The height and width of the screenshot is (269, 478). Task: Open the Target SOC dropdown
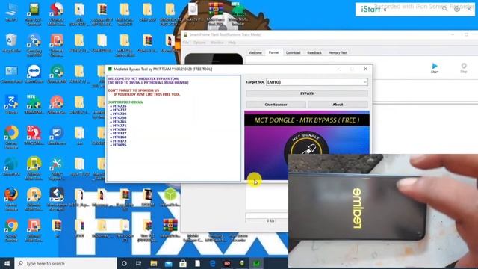(x=317, y=82)
